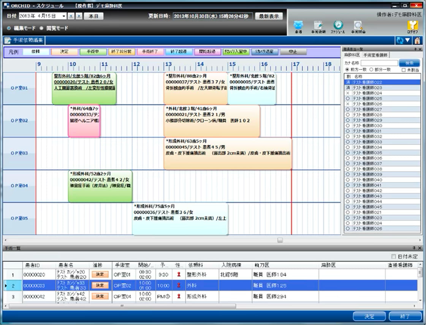
Task: Tick the 日付未定 checkbox
Action: pyautogui.click(x=393, y=257)
